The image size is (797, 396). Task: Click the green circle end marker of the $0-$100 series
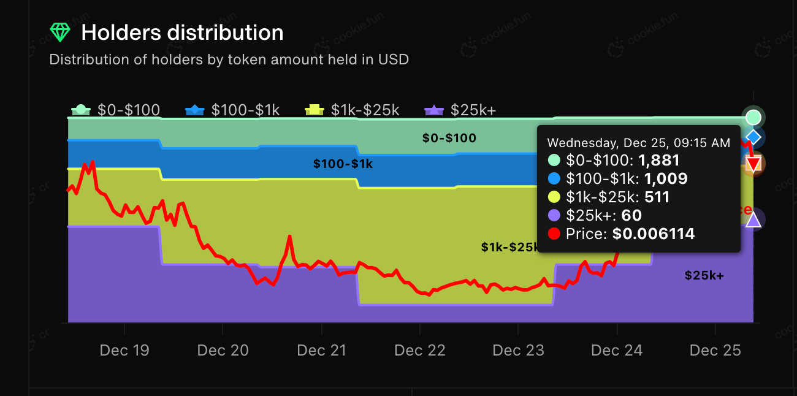[753, 117]
